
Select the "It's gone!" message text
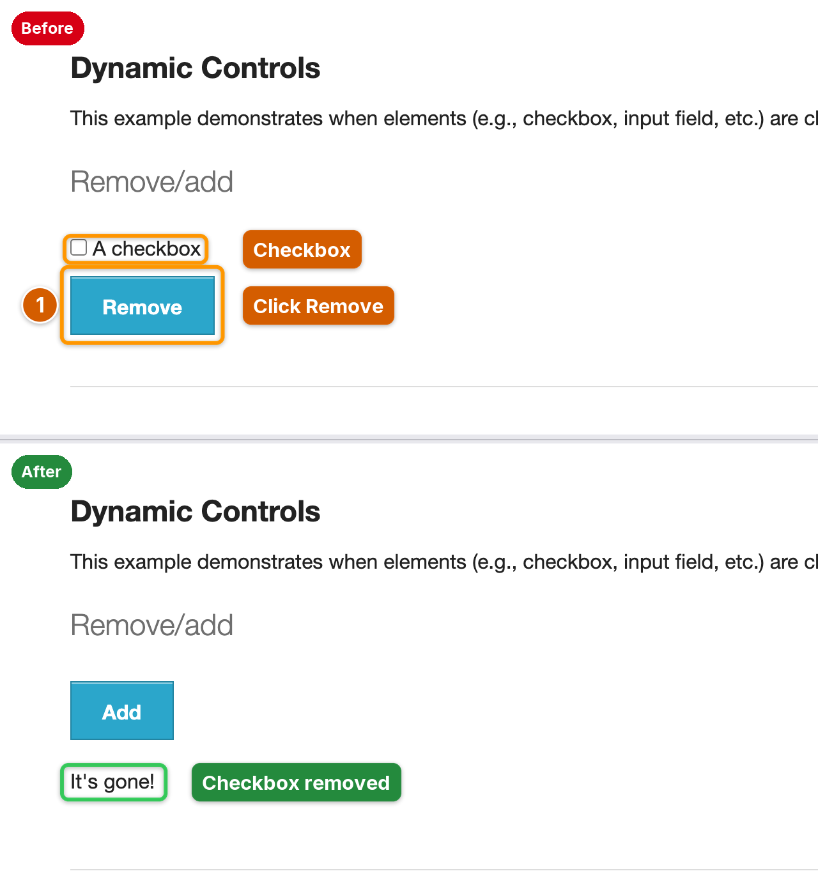pyautogui.click(x=112, y=782)
